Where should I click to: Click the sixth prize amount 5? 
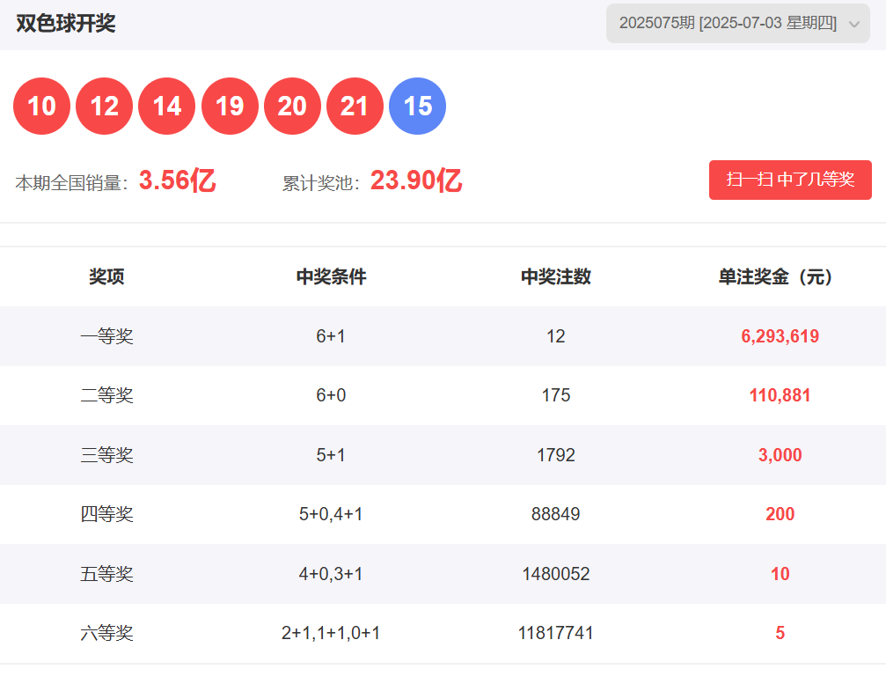pos(780,633)
